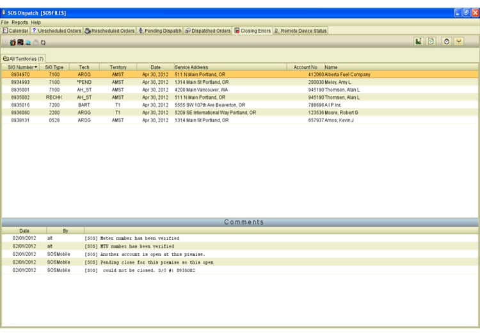Sort by Date column in orders table

click(156, 67)
